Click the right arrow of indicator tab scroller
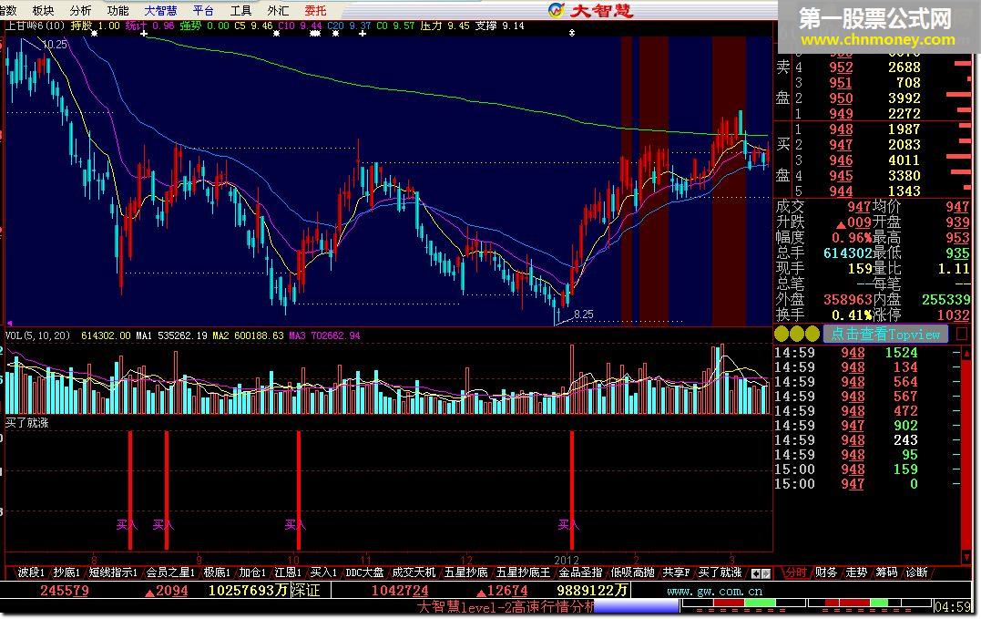This screenshot has width=981, height=619. coord(766,573)
